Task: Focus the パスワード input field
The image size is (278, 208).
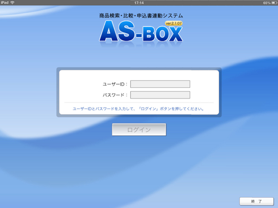Action: (x=160, y=95)
